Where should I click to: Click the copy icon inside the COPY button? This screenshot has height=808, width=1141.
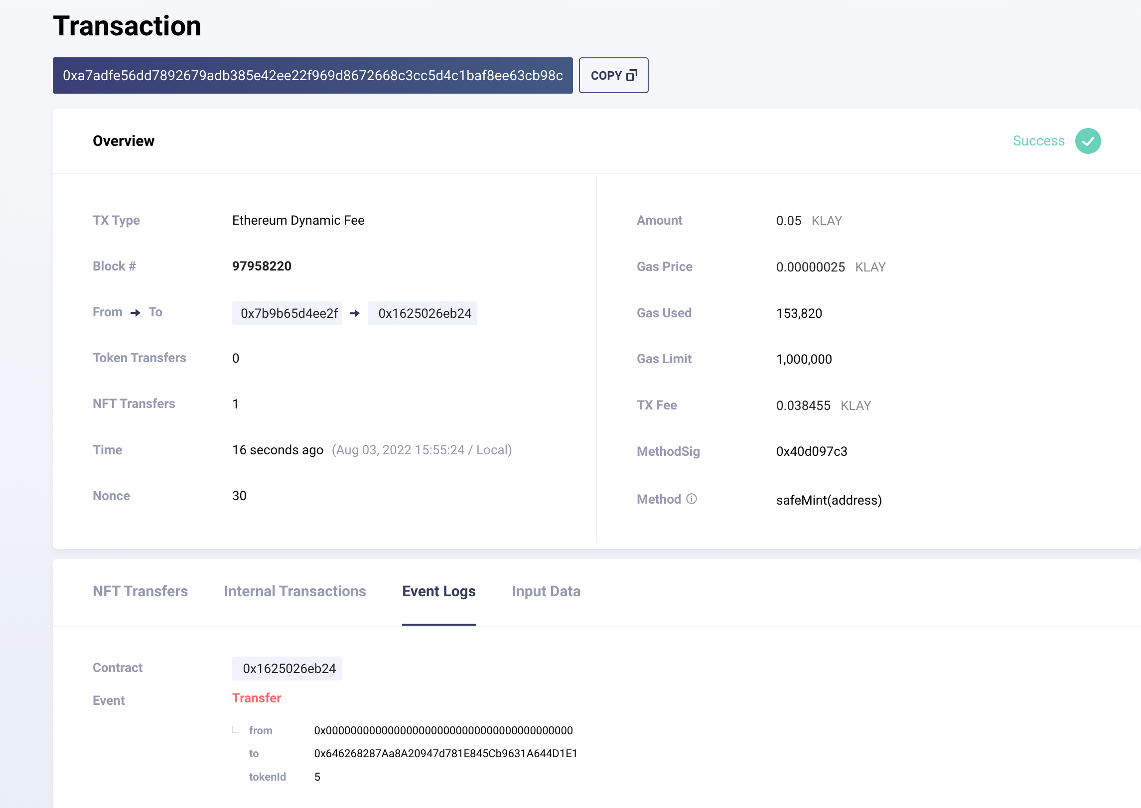point(631,75)
